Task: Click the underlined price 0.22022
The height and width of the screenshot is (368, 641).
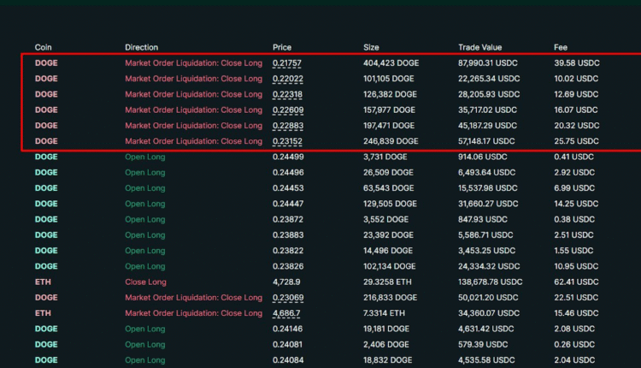Action: [x=286, y=79]
